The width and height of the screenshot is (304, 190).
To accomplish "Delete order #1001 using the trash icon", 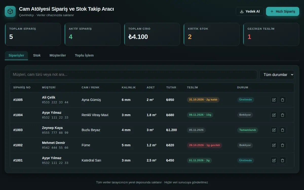I will point(283,160).
